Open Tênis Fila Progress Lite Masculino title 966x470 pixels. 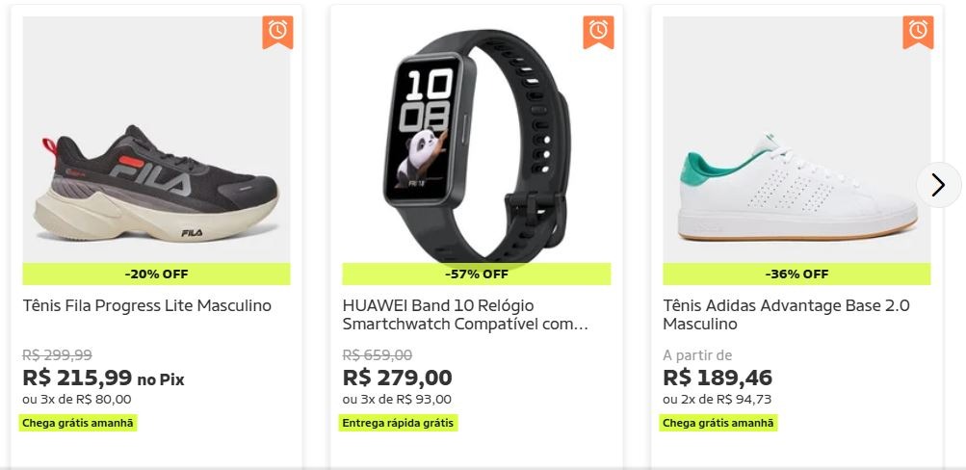[x=147, y=306]
